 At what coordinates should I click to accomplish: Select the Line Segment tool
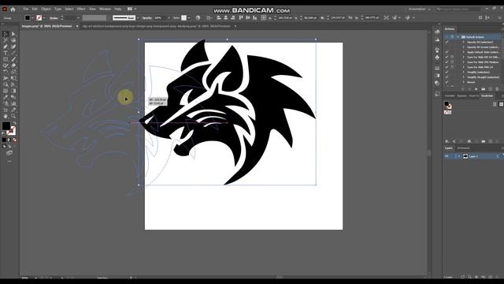(13, 53)
